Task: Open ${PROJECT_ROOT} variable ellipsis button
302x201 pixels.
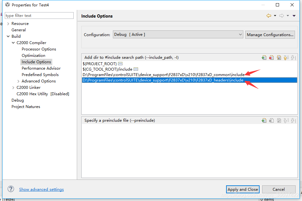Action: click(x=120, y=64)
